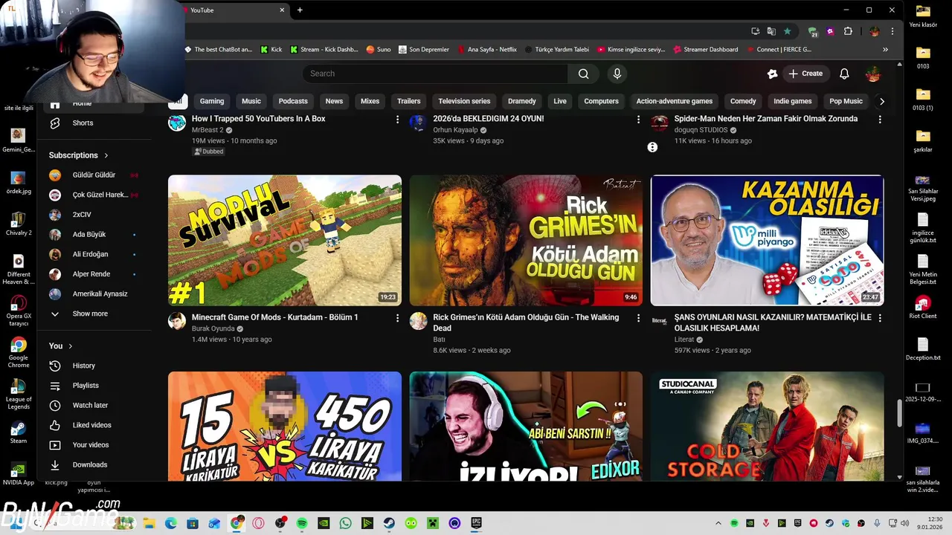Open Ana Sayfa - Netflix bookmark
This screenshot has height=535, width=952.
pyautogui.click(x=487, y=50)
